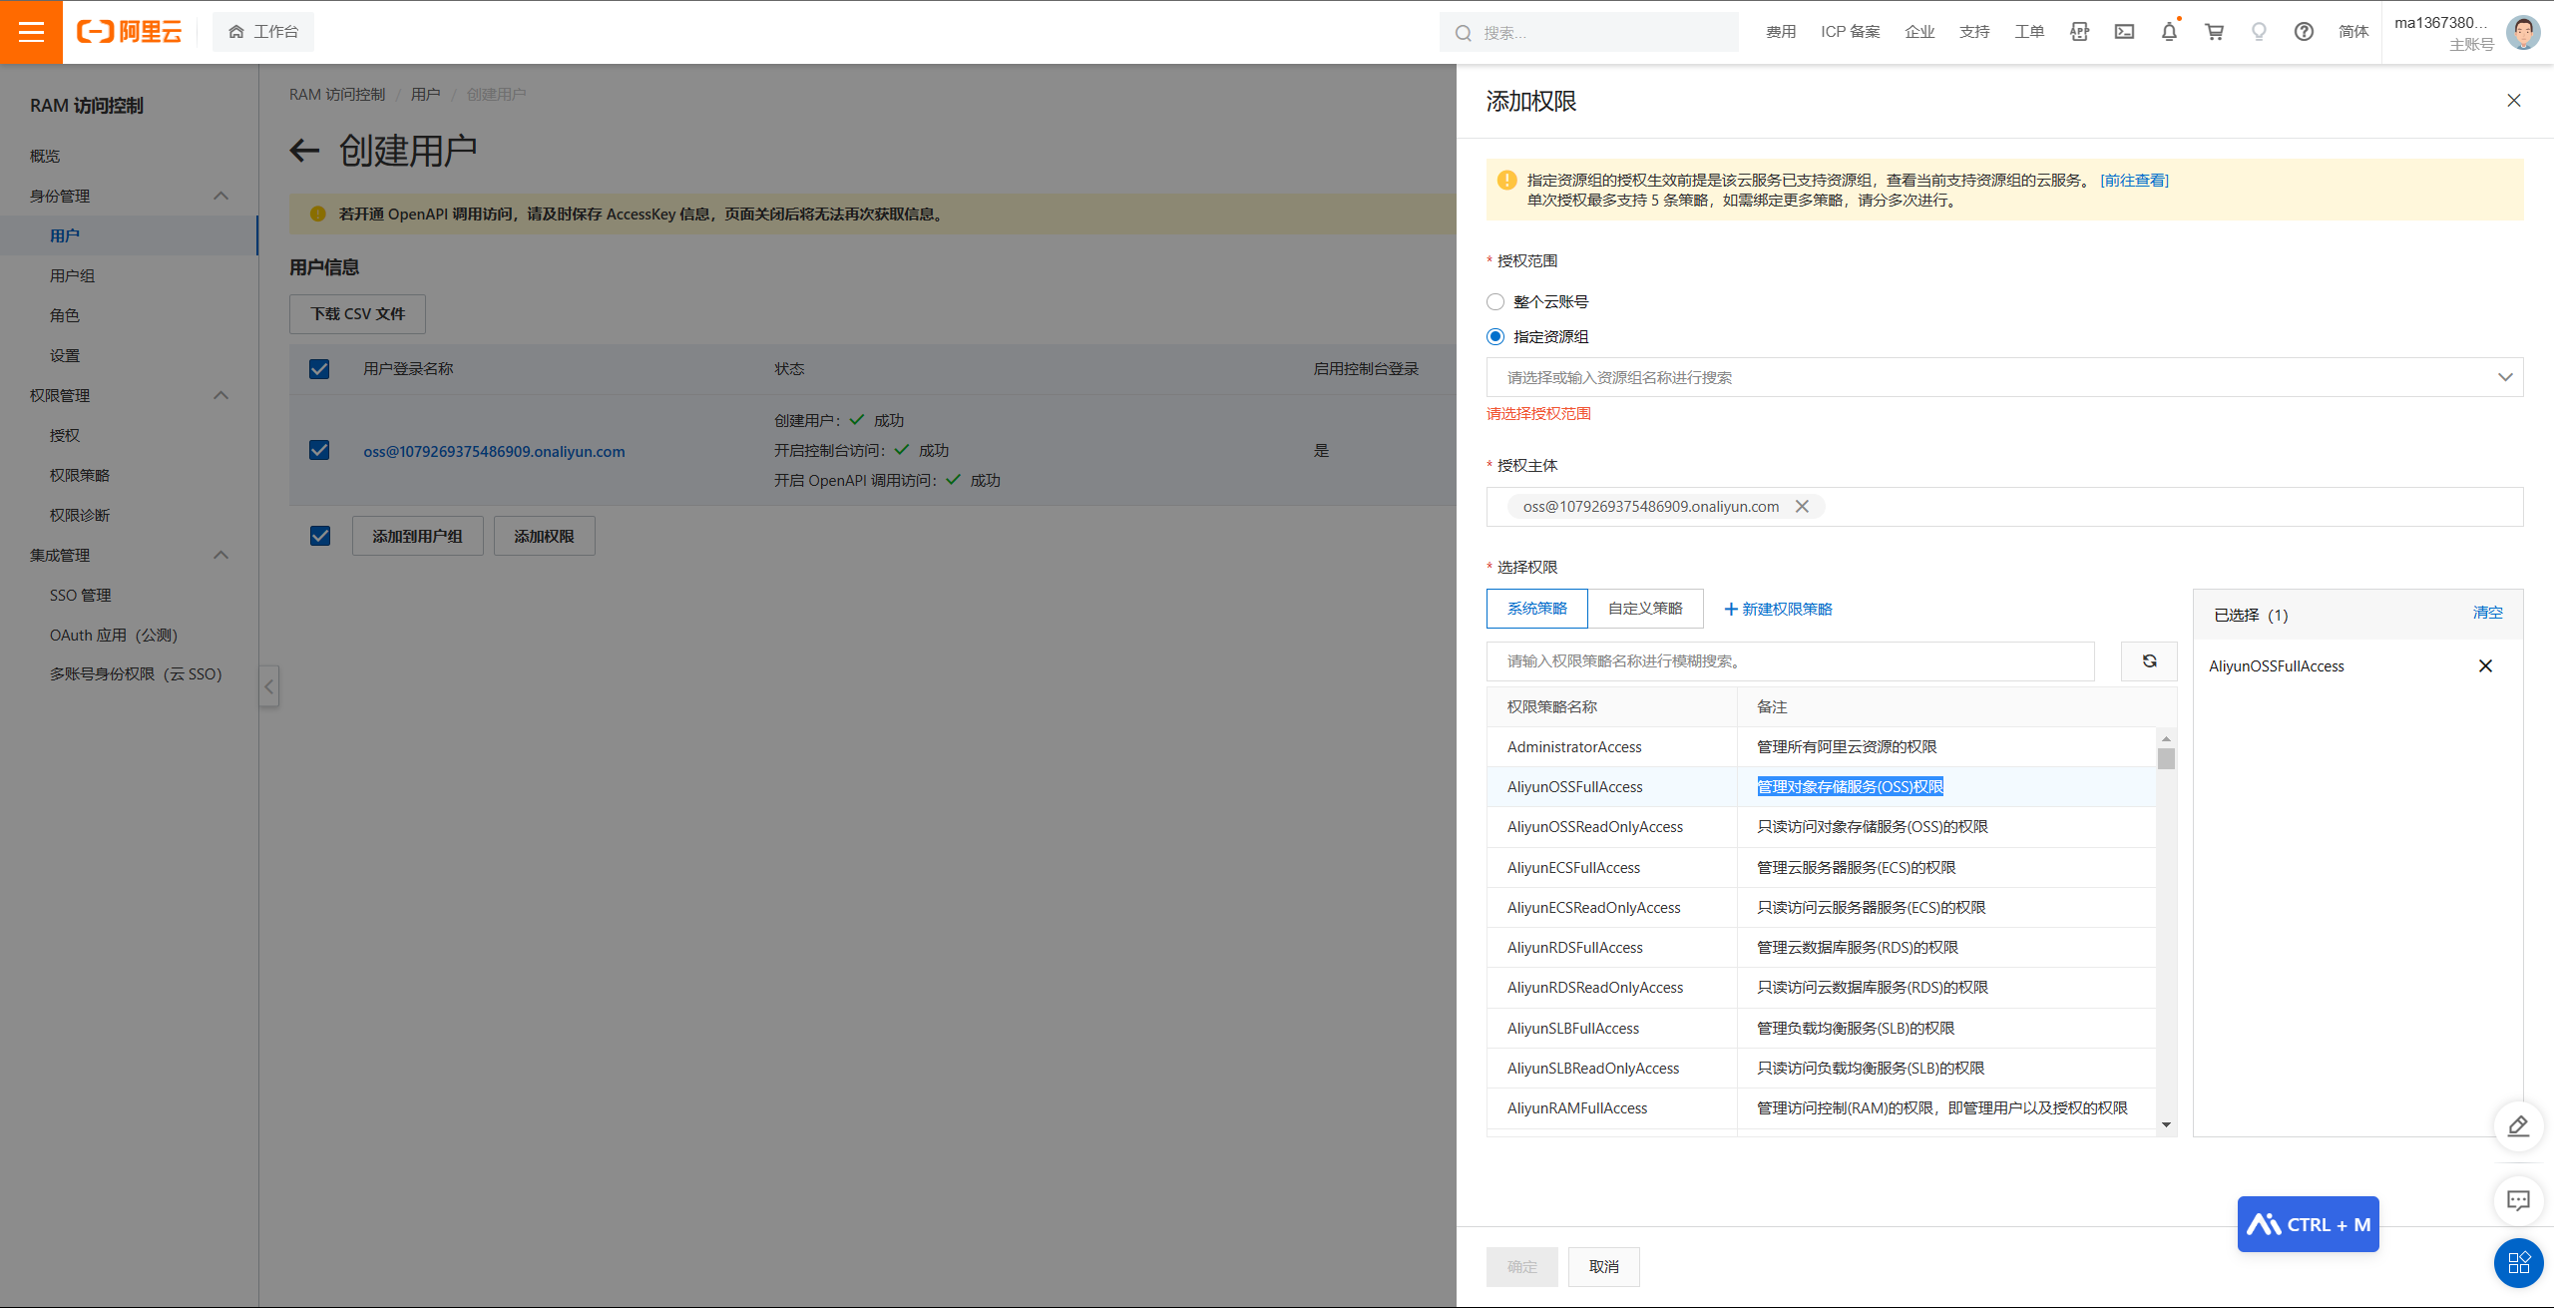The image size is (2554, 1308).
Task: Click the edit pencil floating icon
Action: [2518, 1126]
